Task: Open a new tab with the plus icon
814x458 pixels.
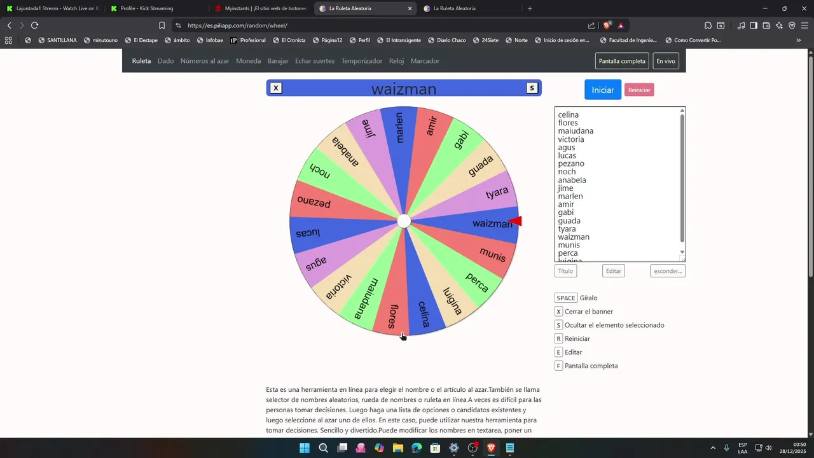Action: [530, 8]
